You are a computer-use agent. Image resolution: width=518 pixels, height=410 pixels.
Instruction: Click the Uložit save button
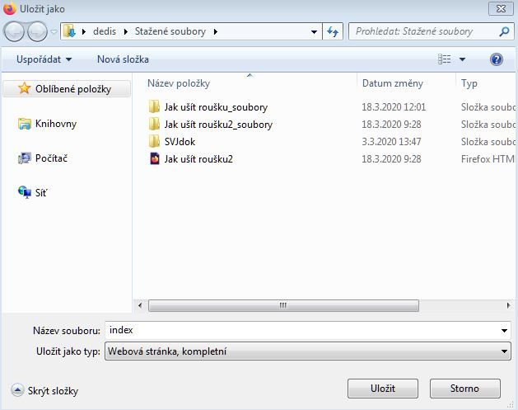(x=383, y=389)
